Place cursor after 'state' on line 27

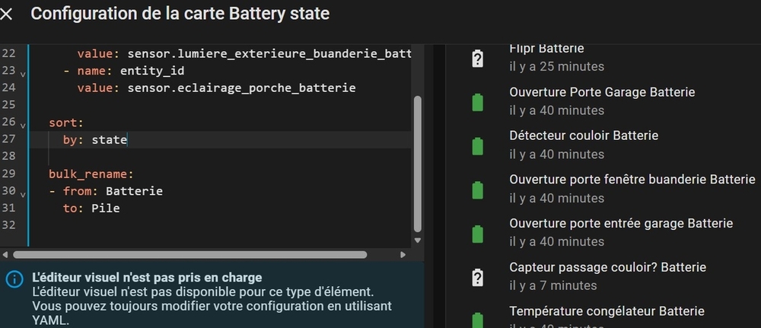click(x=127, y=140)
